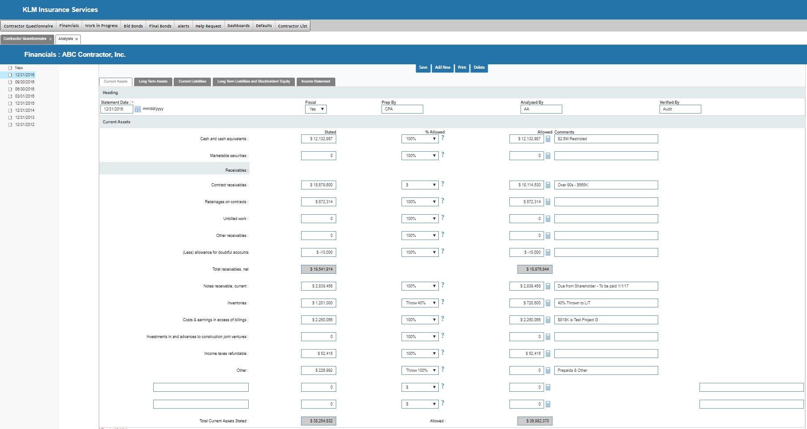Select the 09/30/2016 statement in sidebar
The width and height of the screenshot is (807, 429).
point(24,82)
